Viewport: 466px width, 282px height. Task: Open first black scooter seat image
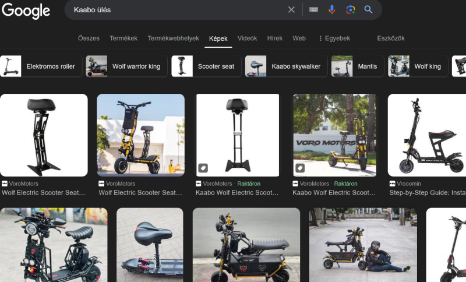tap(44, 135)
